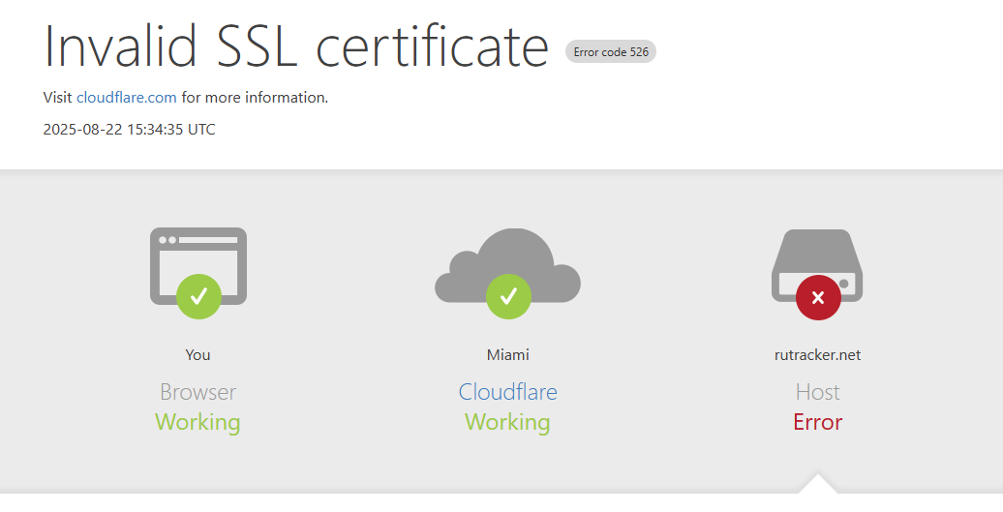Click the Cloudflare link under Miami

(507, 391)
